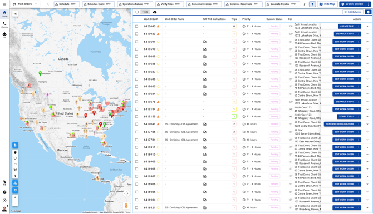Click the blue document map button

15,145
